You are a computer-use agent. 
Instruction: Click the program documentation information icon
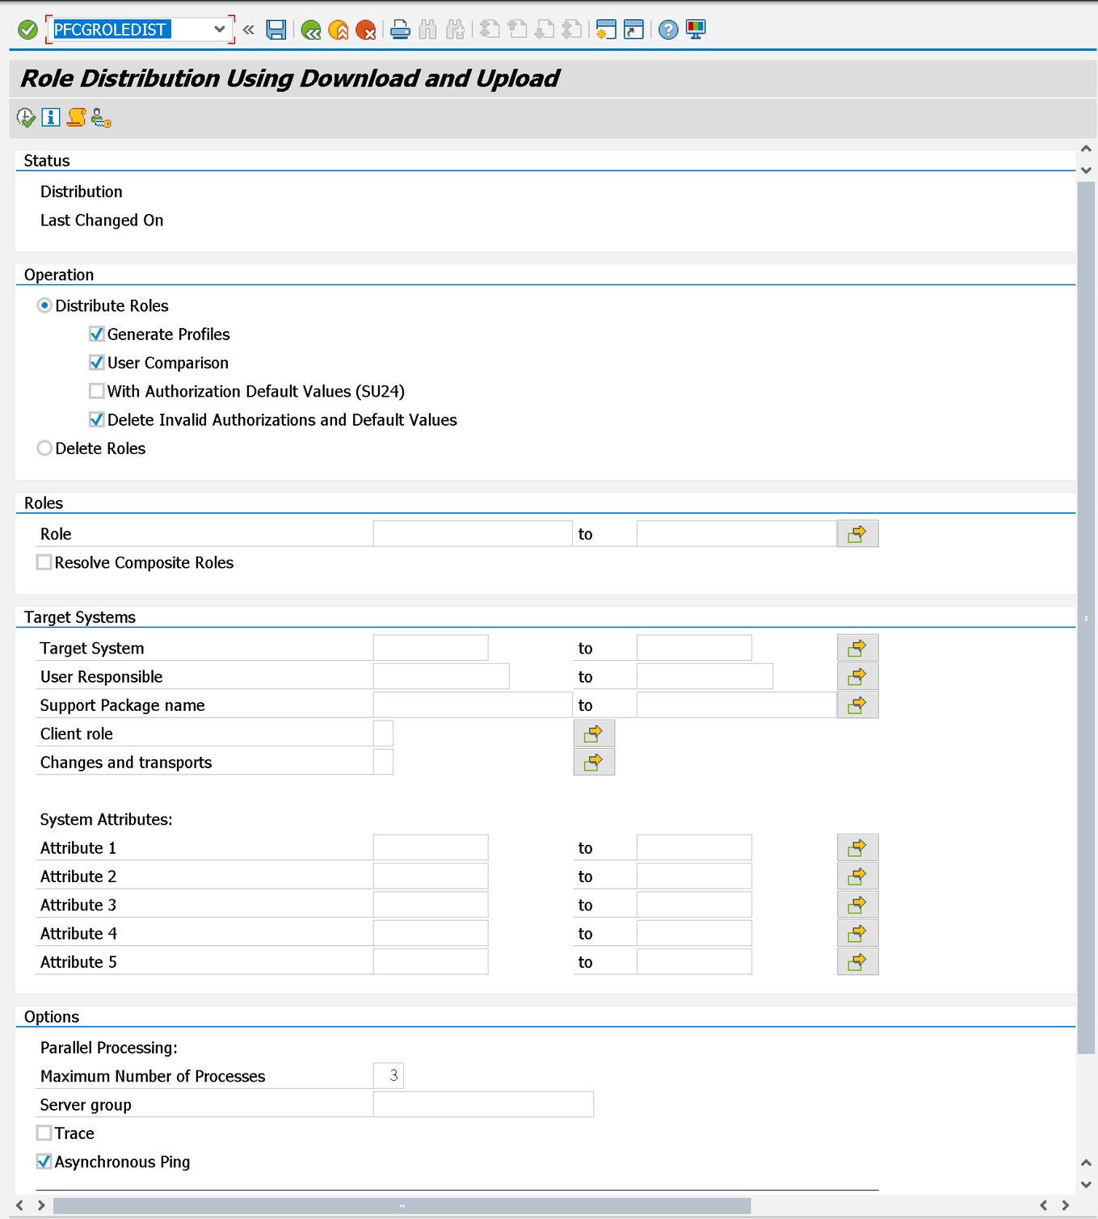(x=49, y=117)
